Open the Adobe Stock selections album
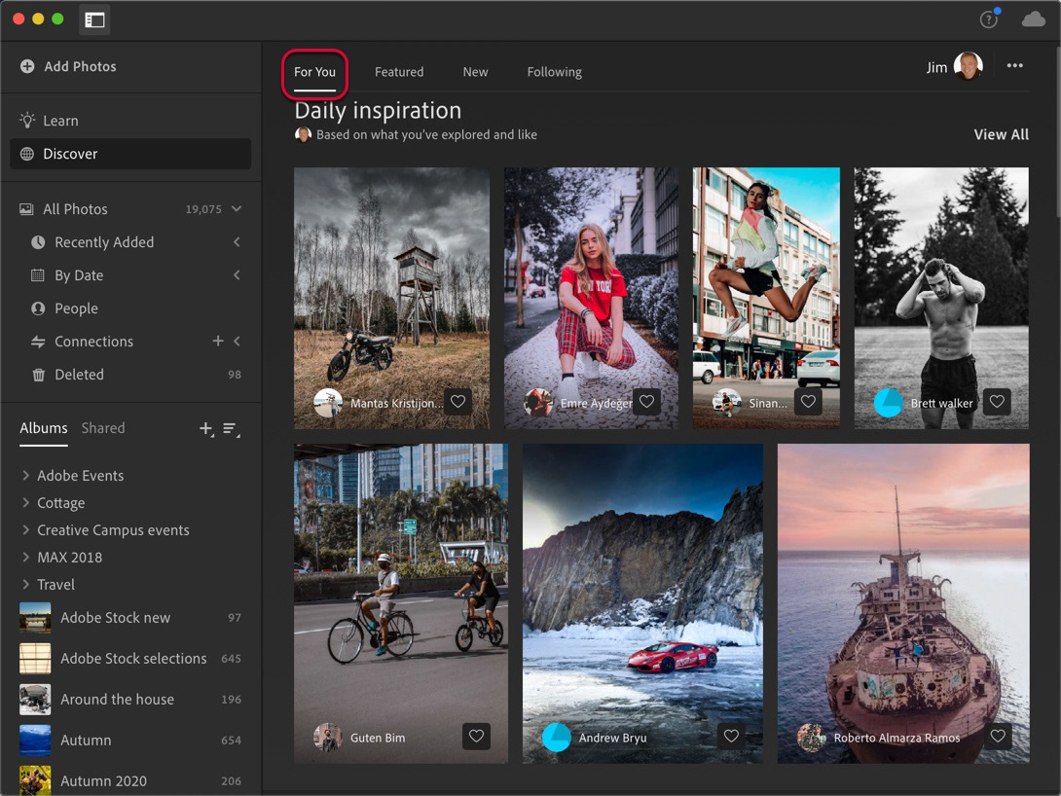This screenshot has height=796, width=1061. point(130,658)
